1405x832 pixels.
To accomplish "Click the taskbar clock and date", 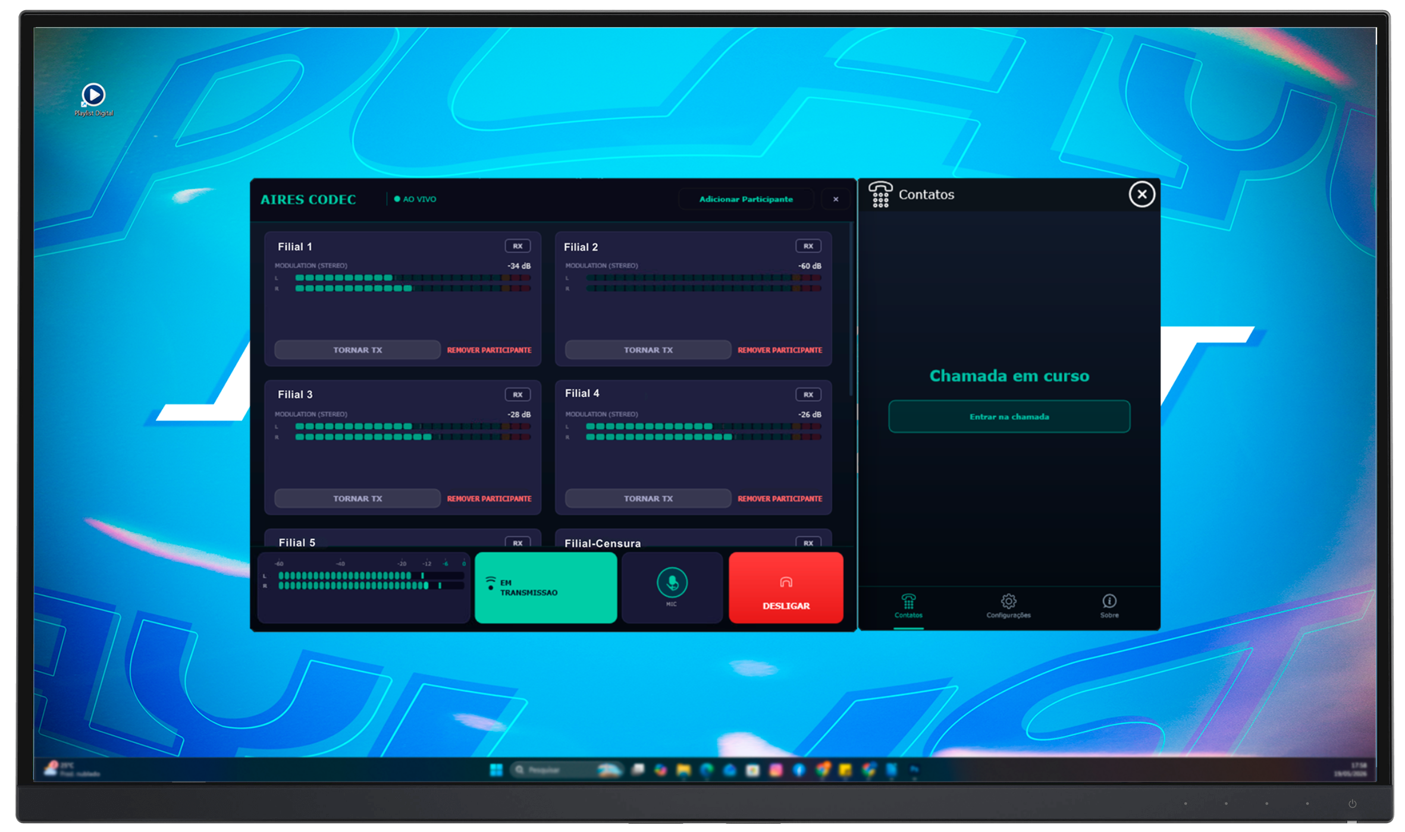I will click(1350, 770).
